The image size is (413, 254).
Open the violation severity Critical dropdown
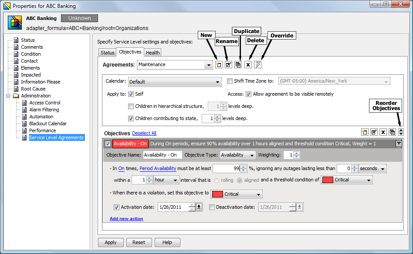[237, 194]
